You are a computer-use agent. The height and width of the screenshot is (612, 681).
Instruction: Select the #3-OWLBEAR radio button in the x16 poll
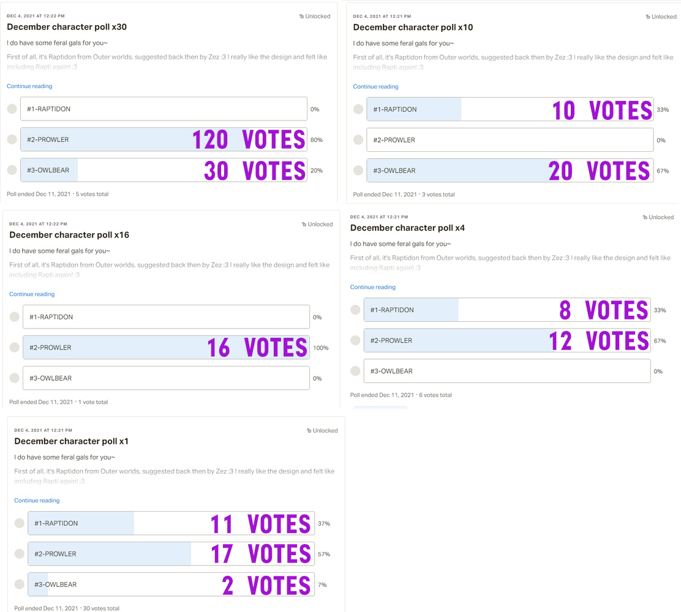pos(15,378)
